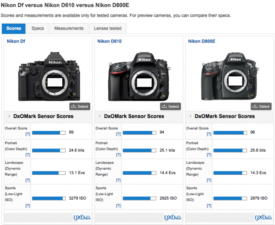
Task: Click the Nikon Df camera image
Action: pyautogui.click(x=49, y=76)
